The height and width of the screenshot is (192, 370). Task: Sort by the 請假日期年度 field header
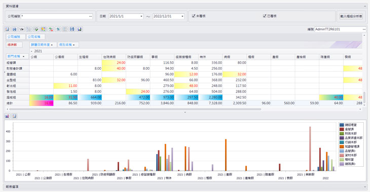43,44
